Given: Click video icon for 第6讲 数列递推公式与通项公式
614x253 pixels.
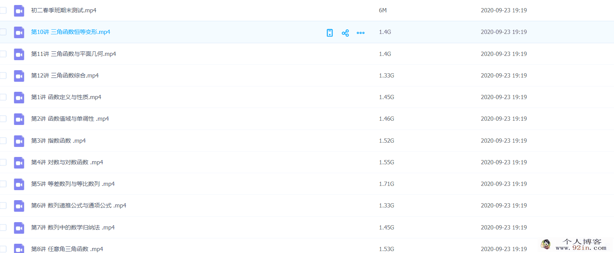Looking at the screenshot, I should coord(19,206).
